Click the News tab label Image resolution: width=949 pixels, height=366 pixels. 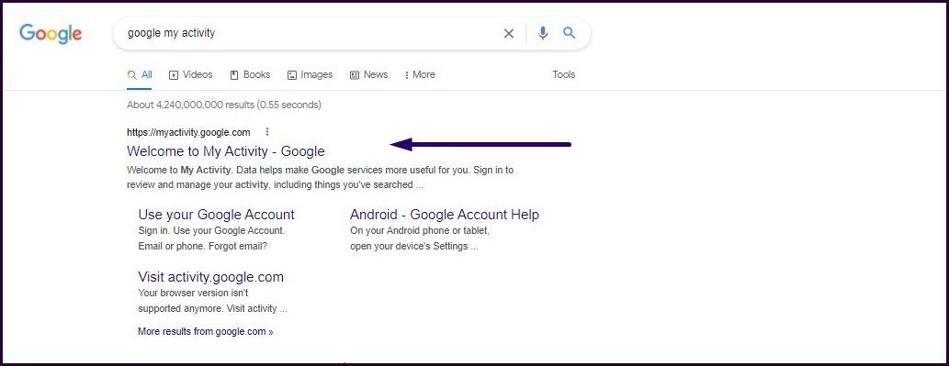coord(376,75)
